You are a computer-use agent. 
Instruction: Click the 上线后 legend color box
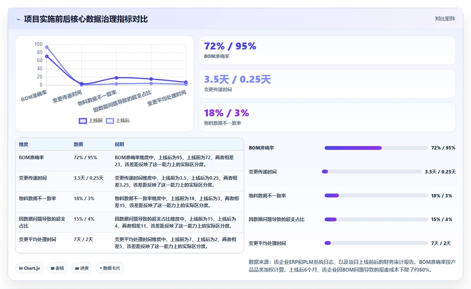click(110, 121)
